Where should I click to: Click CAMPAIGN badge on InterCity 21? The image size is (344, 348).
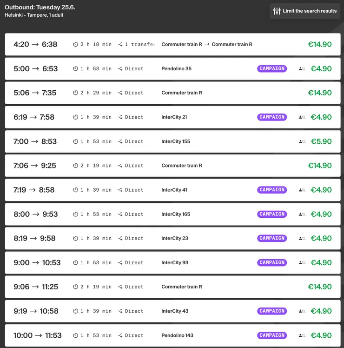point(272,117)
